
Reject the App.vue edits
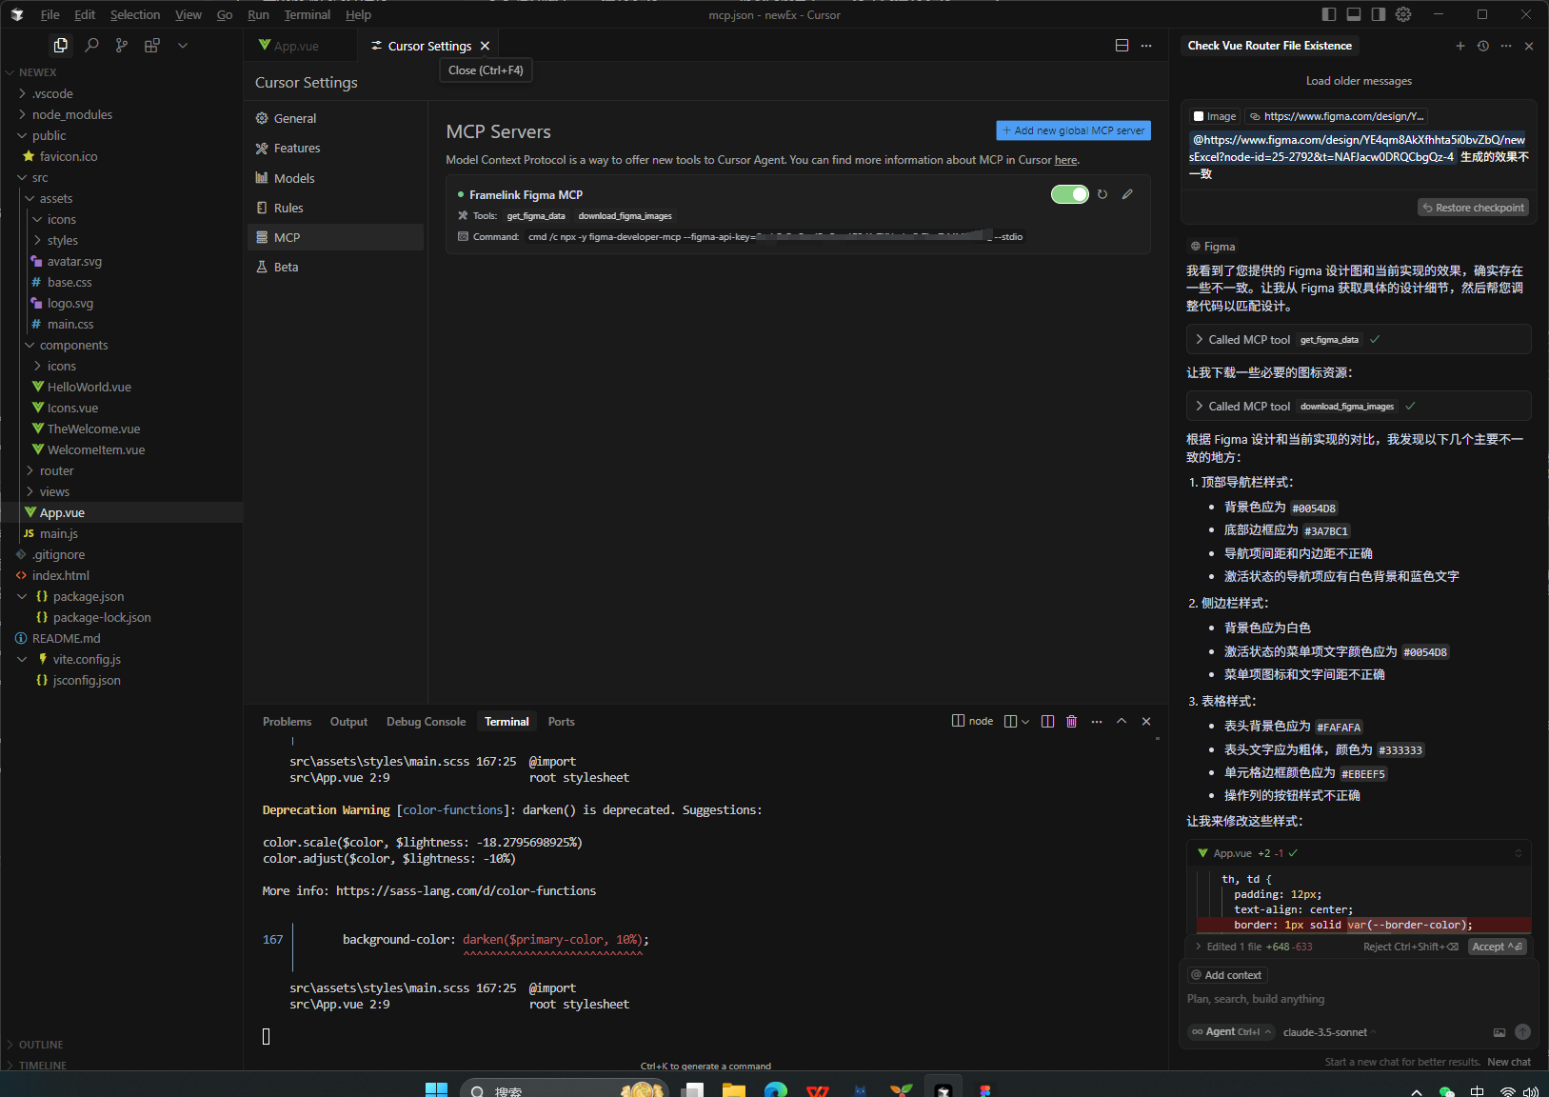1410,947
